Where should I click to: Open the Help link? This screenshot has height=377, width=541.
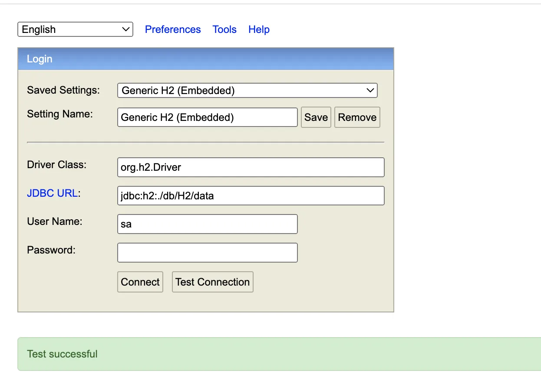(259, 29)
